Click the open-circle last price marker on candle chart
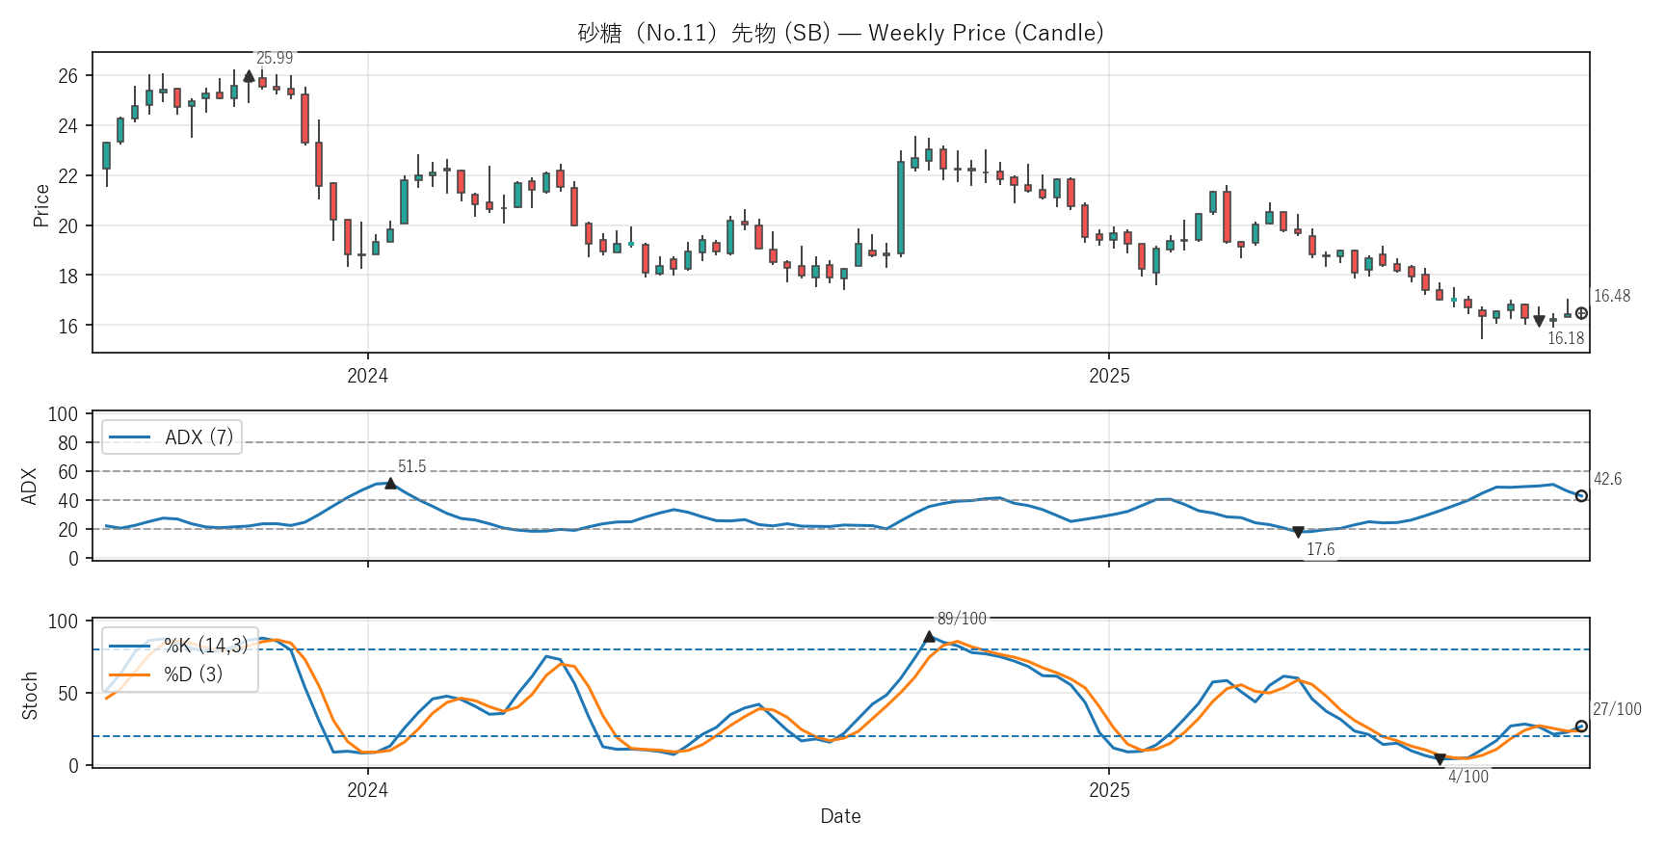The height and width of the screenshot is (846, 1665). [1581, 313]
